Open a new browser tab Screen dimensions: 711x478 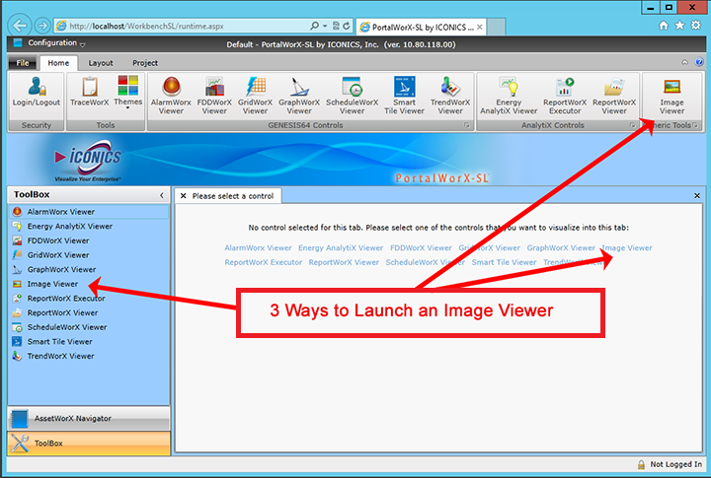point(497,28)
